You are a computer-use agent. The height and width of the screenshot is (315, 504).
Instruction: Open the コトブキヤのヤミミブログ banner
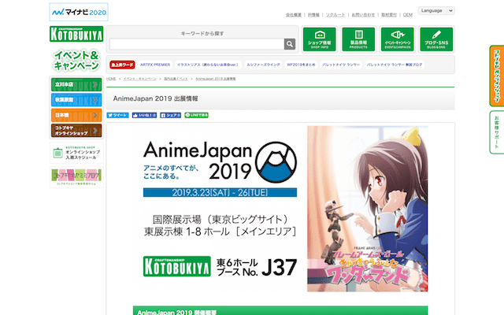(76, 177)
